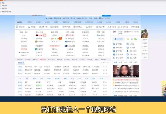The image size is (166, 114).
Task: Click the QQ登录 penguin button
Action: pyautogui.click(x=118, y=39)
